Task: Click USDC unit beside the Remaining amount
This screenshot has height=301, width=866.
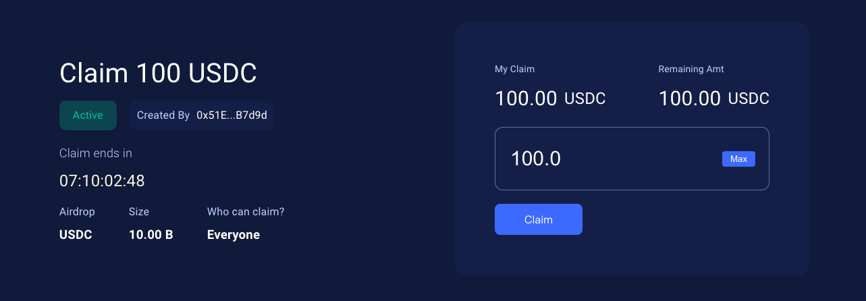Action: pos(749,99)
